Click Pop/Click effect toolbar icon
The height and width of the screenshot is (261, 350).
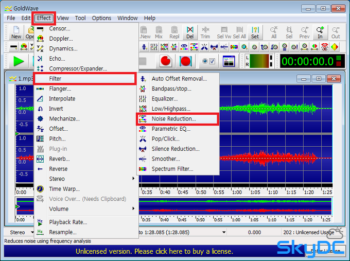pos(204,47)
